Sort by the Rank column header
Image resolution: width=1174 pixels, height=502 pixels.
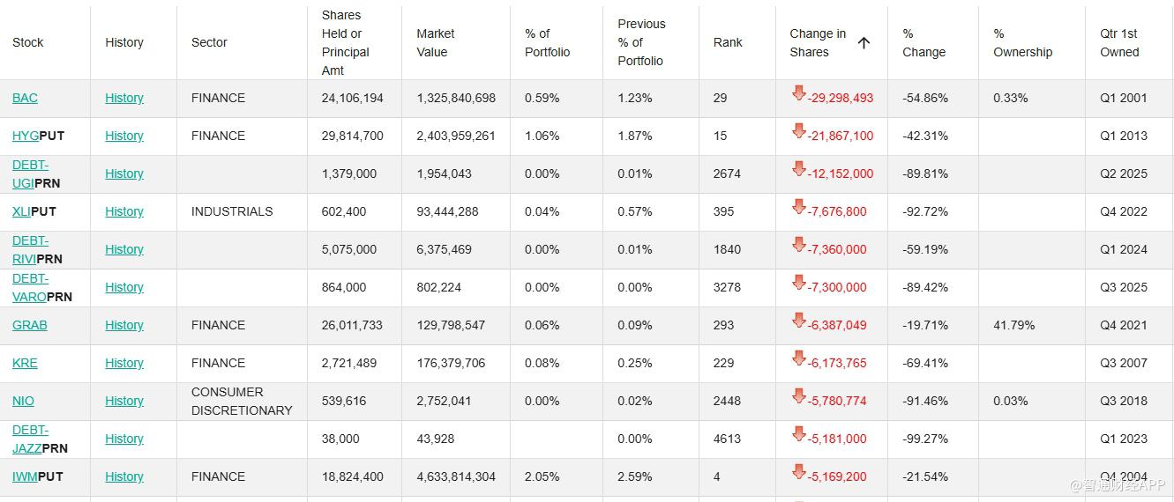coord(728,42)
